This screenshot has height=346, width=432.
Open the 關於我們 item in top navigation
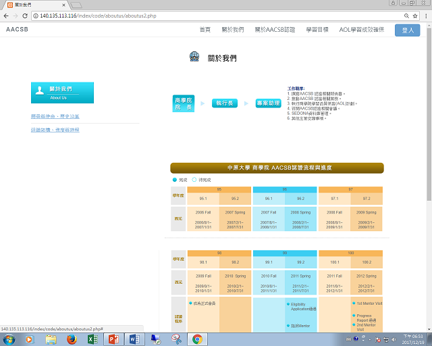[233, 30]
